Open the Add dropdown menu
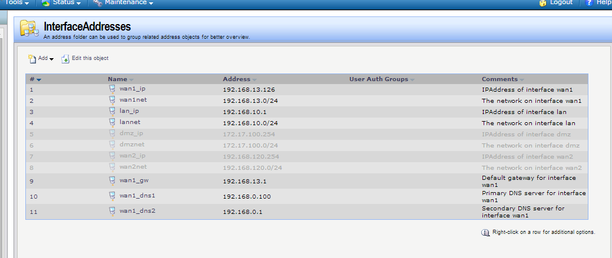This screenshot has width=612, height=258. (41, 59)
